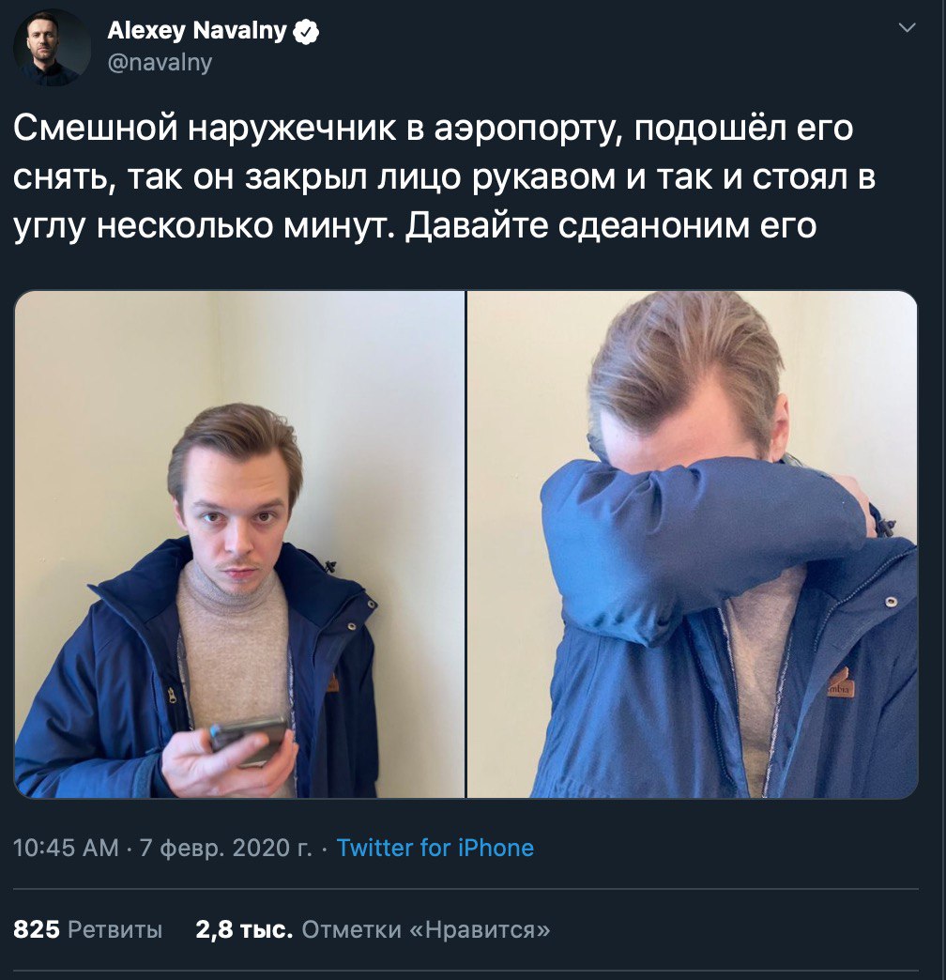Click the 10:45 AM timestamp
The width and height of the screenshot is (946, 980).
[x=66, y=849]
